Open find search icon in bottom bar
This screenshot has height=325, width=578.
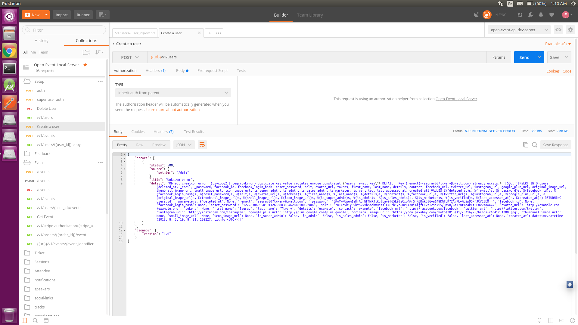[x=35, y=320]
